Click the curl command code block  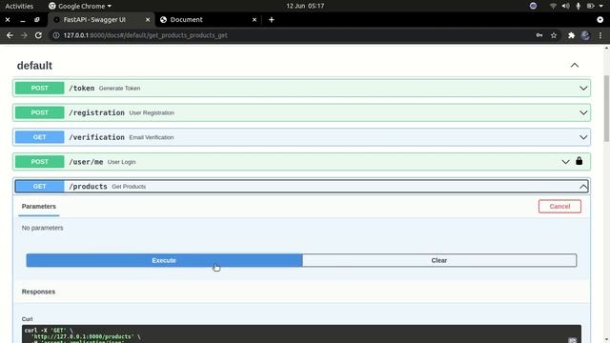[301, 334]
